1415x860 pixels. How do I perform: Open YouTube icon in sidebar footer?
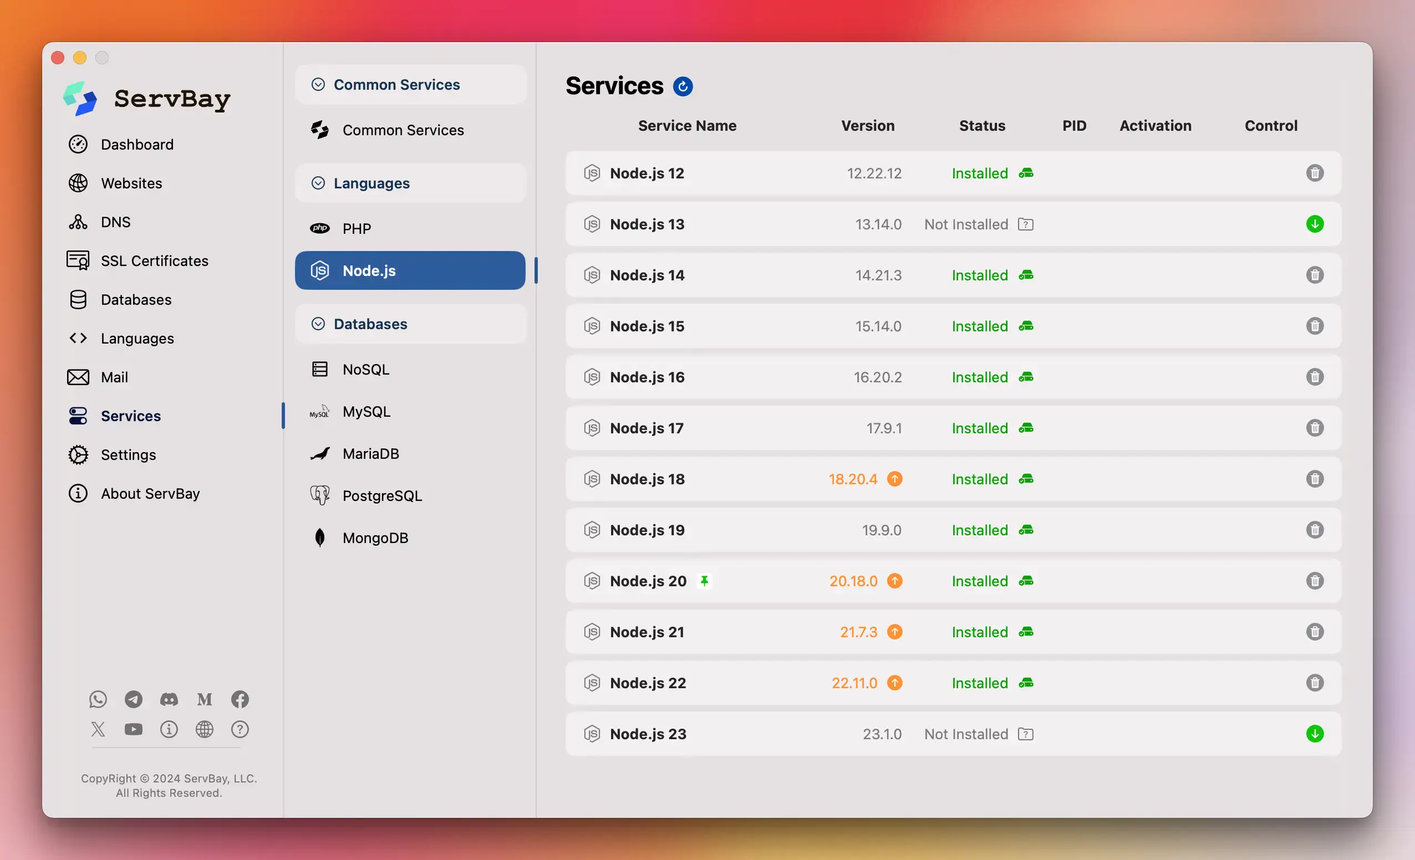pos(134,729)
